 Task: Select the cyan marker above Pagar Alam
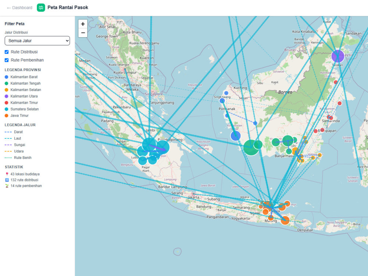point(142,160)
